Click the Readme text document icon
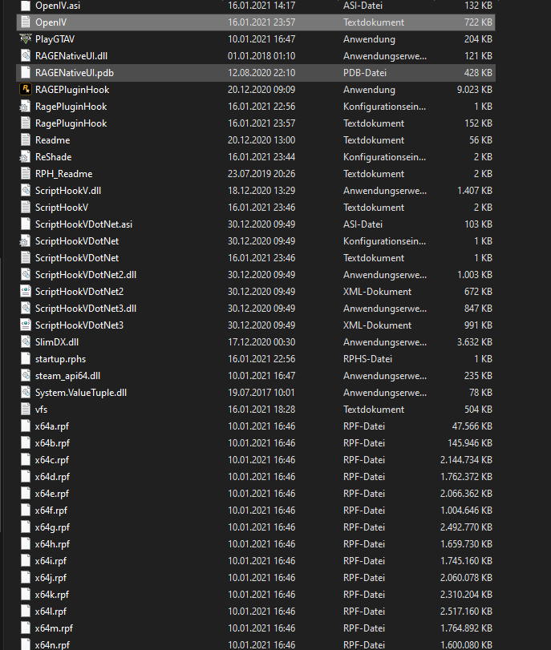Viewport: 551px width, 650px height. [x=26, y=140]
